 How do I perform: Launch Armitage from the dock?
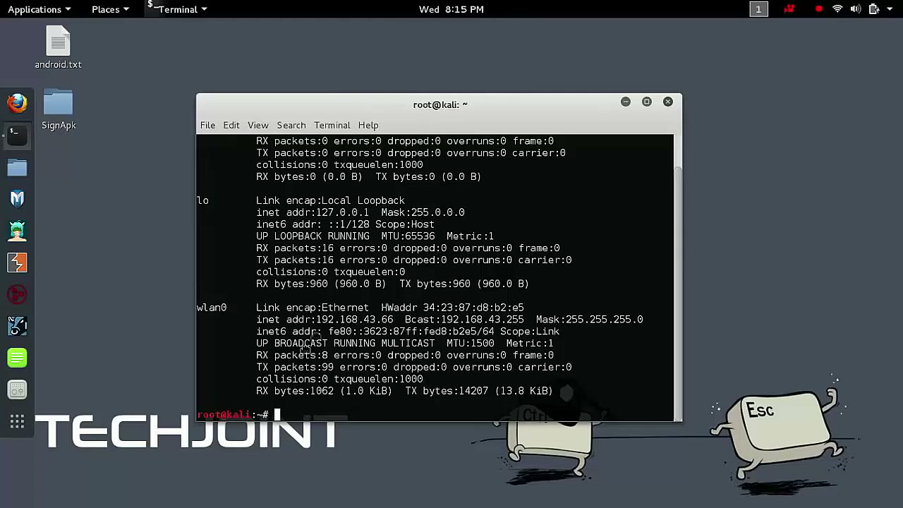[x=17, y=231]
